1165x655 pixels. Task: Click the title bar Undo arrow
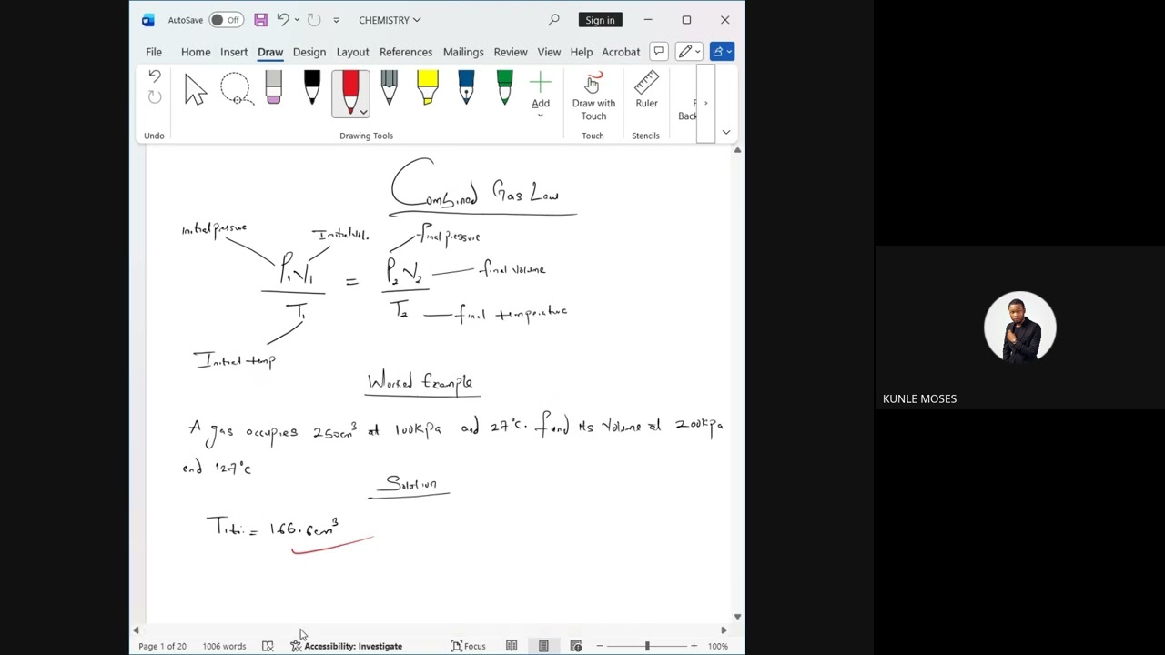[x=282, y=20]
